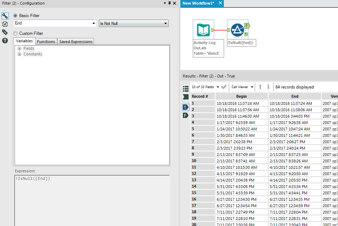Image resolution: width=338 pixels, height=226 pixels.
Task: Select End cell 2/3/2017 2:06:27 PM
Action: click(x=295, y=142)
